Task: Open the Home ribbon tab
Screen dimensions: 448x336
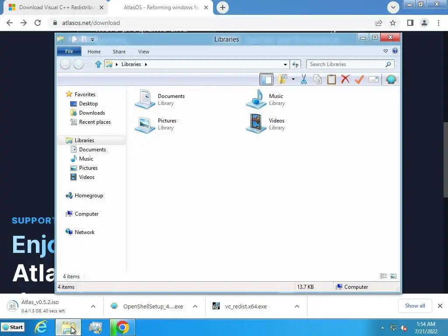Action: point(94,52)
